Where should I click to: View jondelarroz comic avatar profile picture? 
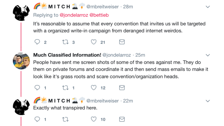(21, 61)
